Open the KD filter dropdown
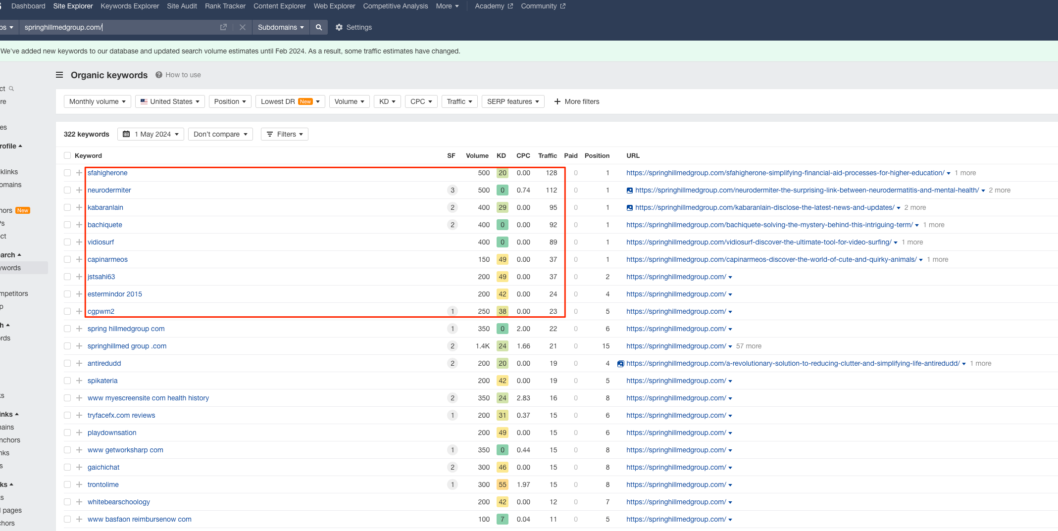1058x531 pixels. click(387, 101)
